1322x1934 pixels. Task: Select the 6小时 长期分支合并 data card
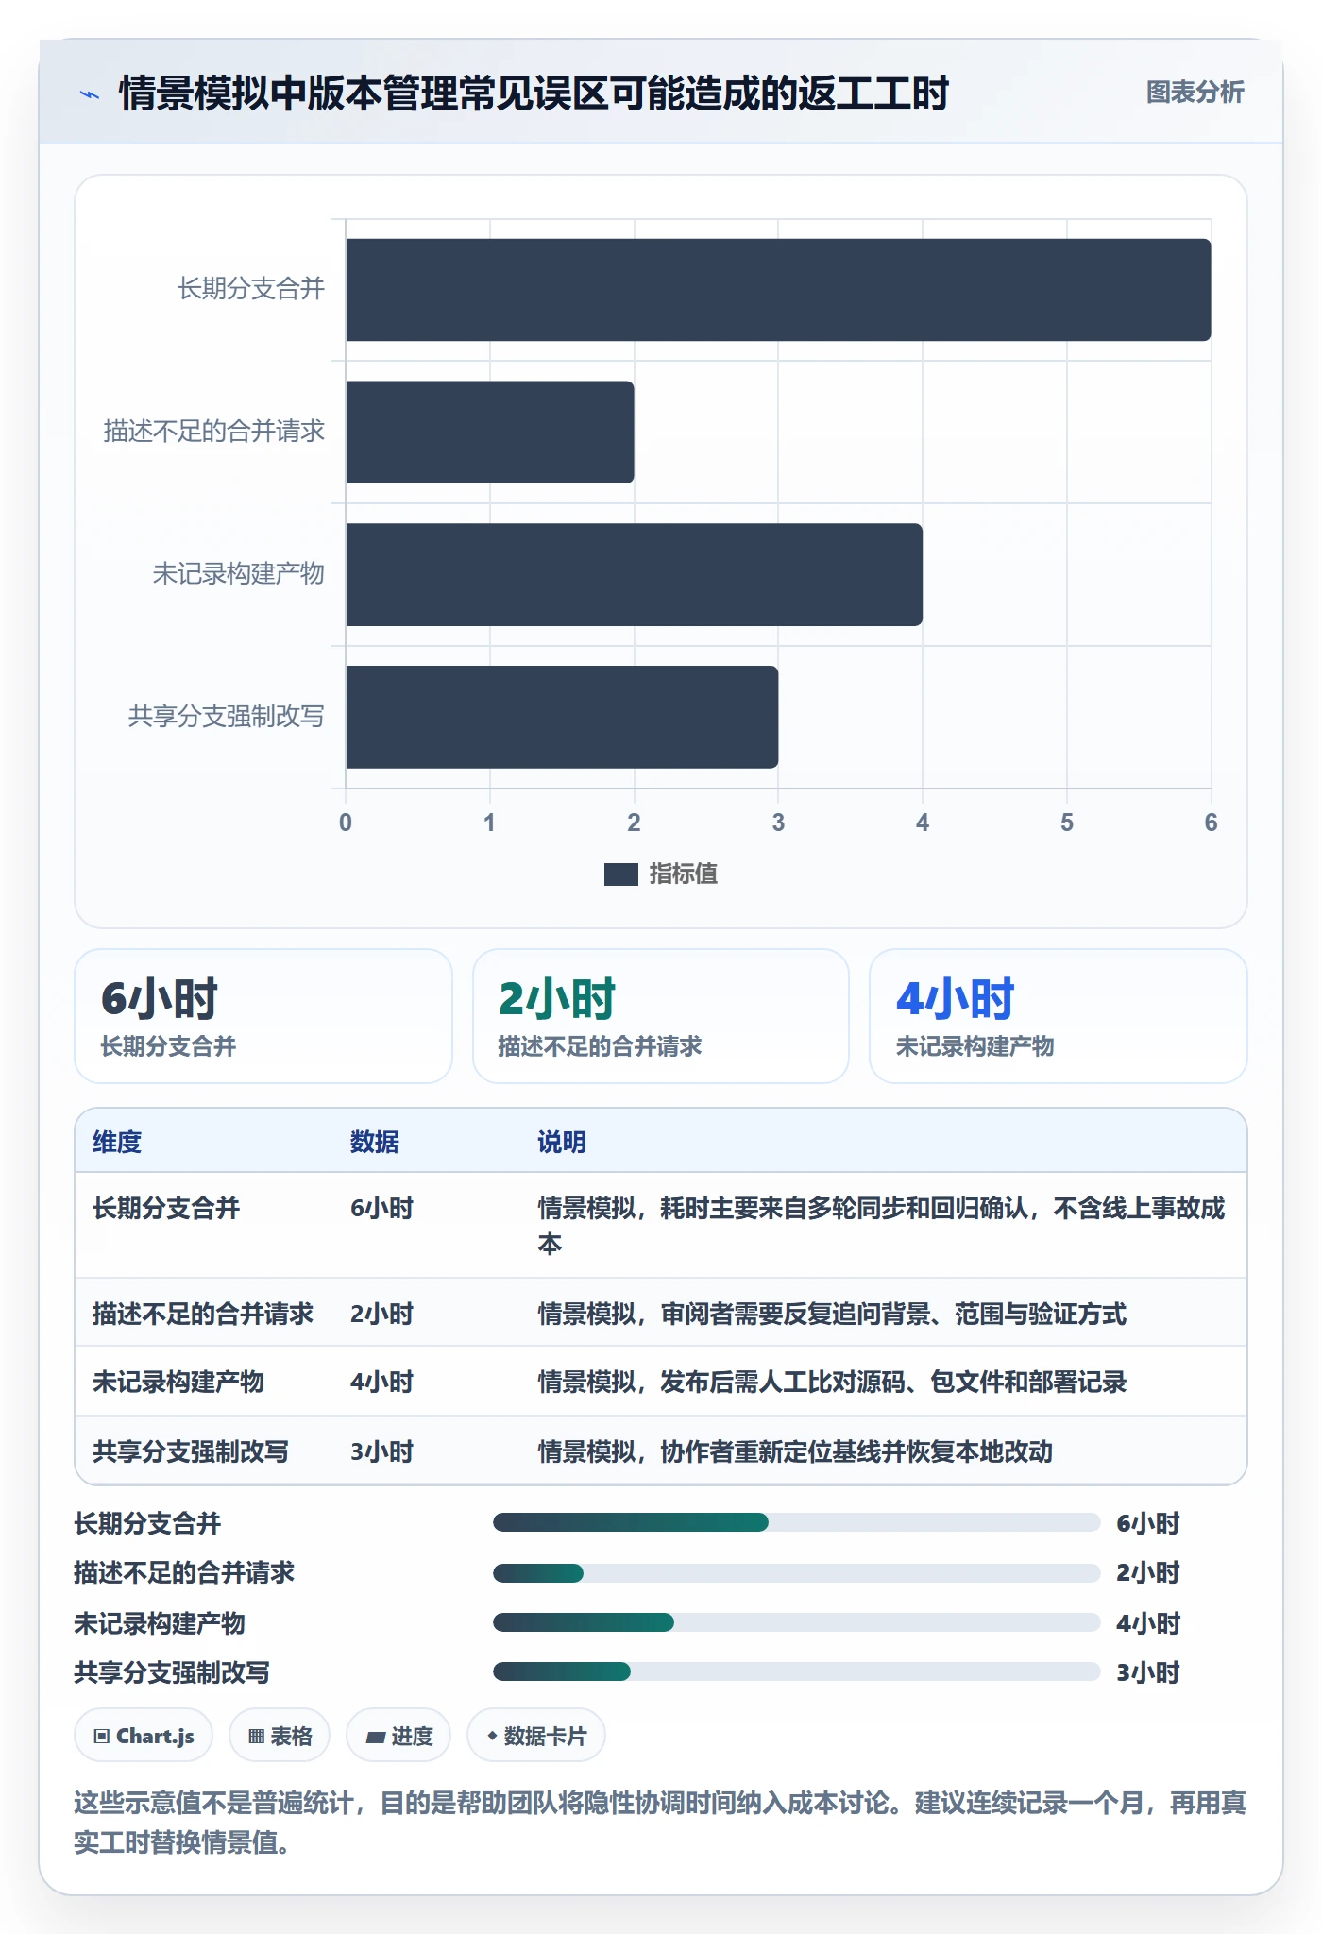pyautogui.click(x=263, y=1016)
